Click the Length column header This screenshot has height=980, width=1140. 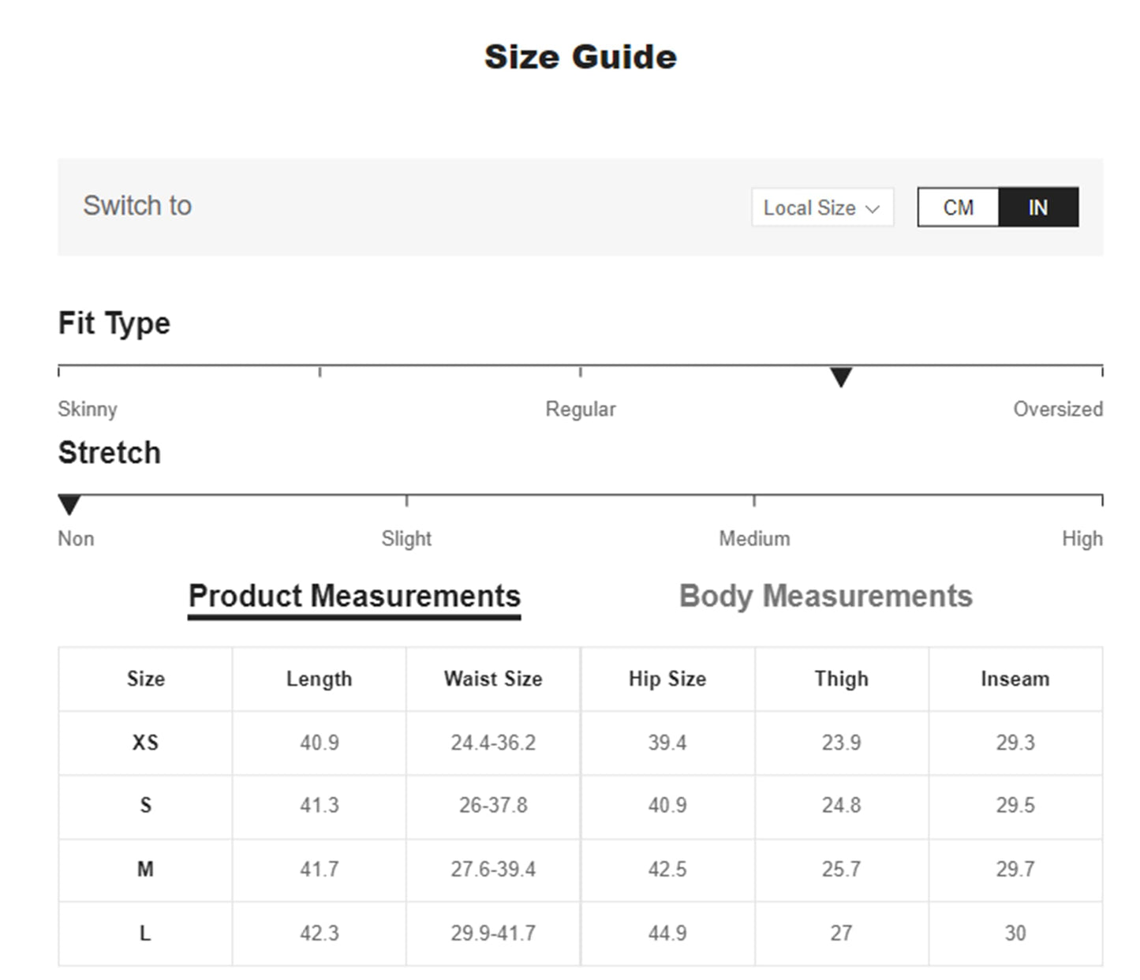click(319, 679)
